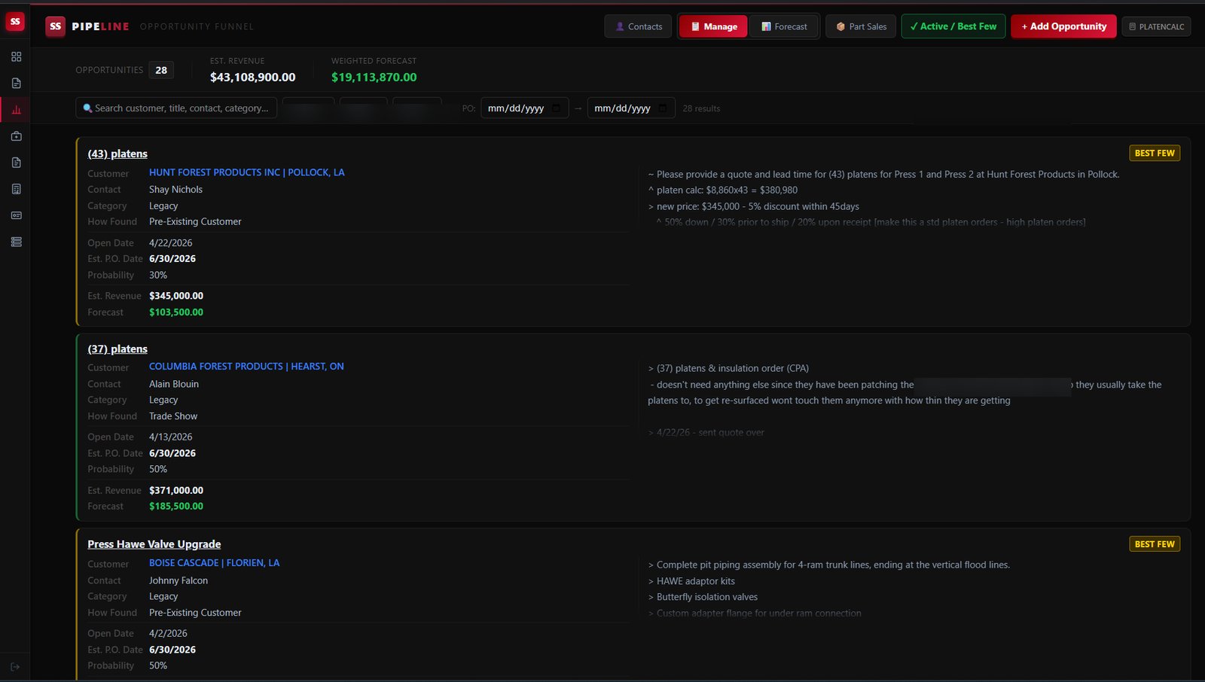Open the calendar picker in the PO end date
1205x682 pixels.
[x=663, y=108]
